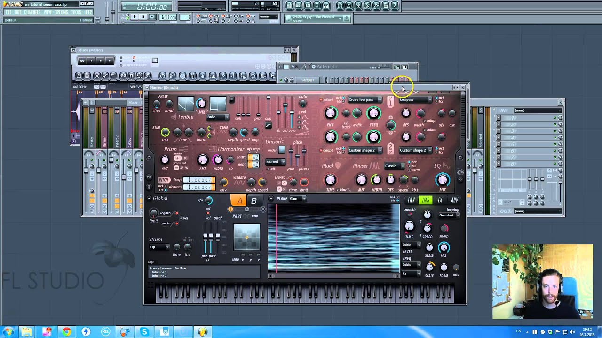Toggle the Unison alt option
The image size is (602, 338).
pyautogui.click(x=268, y=169)
